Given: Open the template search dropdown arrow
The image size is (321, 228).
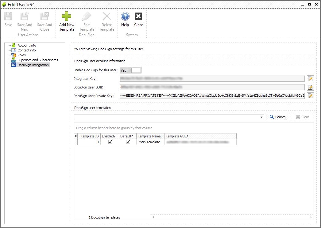Looking at the screenshot, I should pos(261,117).
